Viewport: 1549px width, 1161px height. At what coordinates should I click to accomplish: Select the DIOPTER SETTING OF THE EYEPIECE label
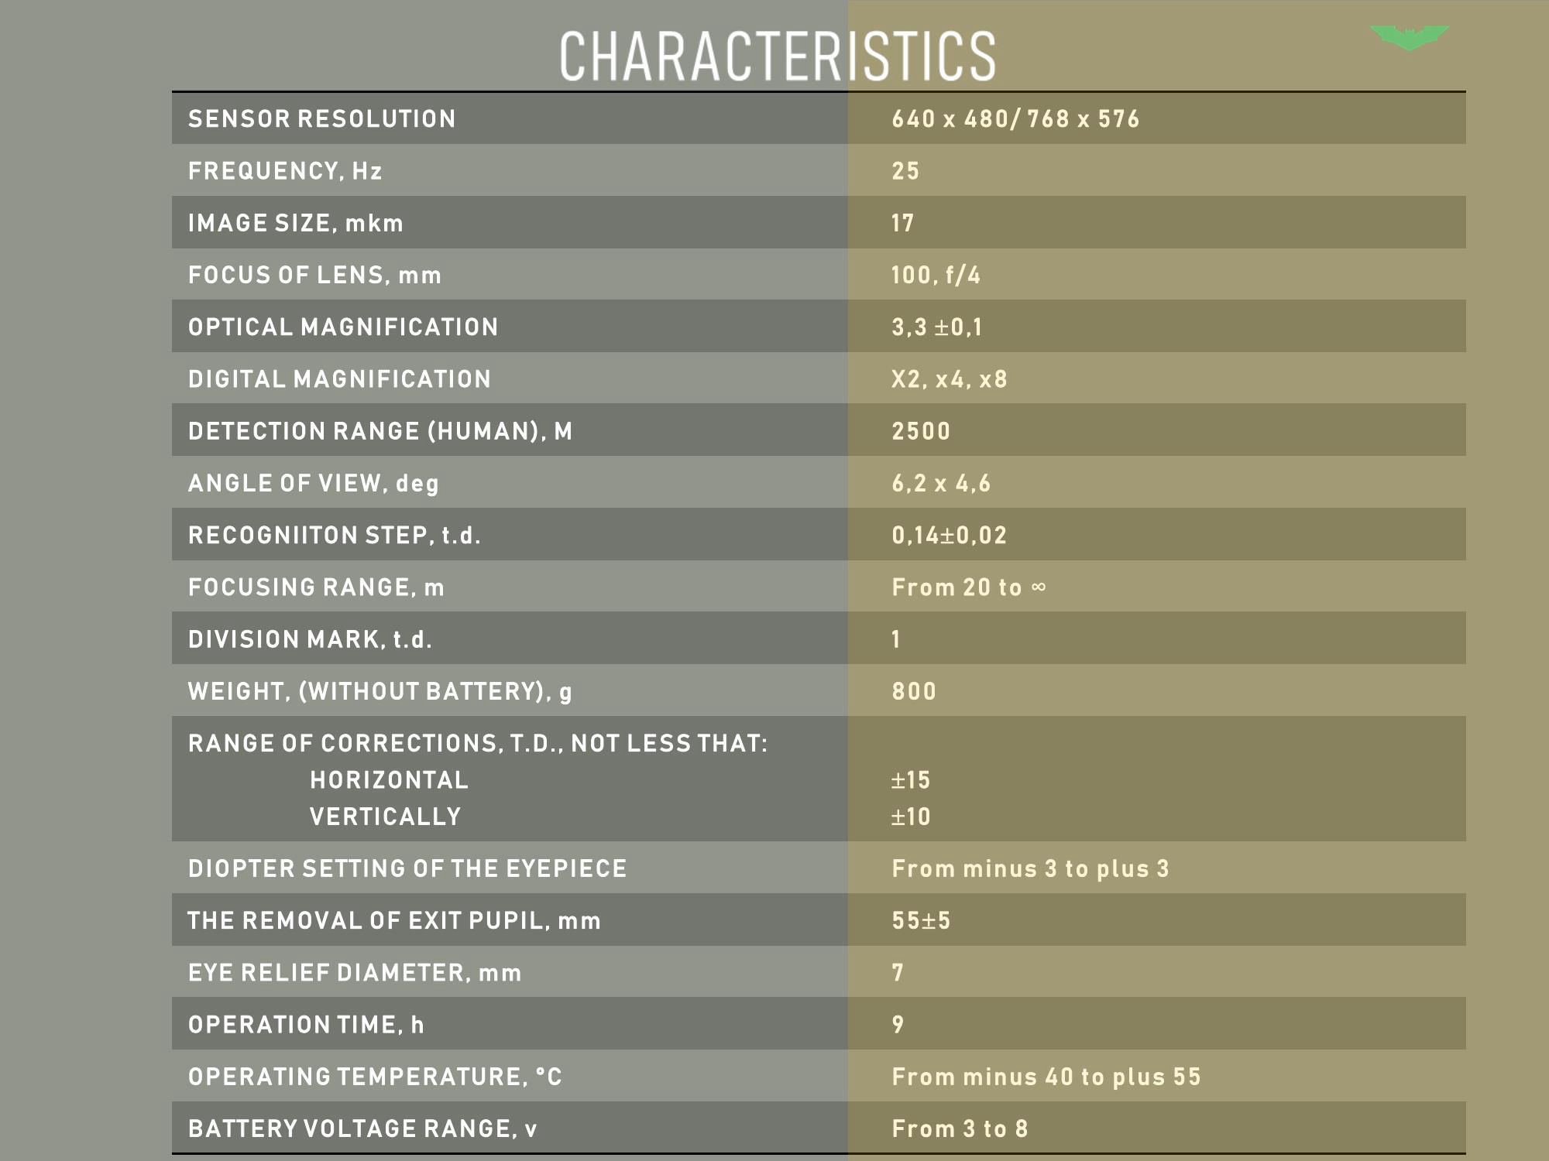[407, 868]
